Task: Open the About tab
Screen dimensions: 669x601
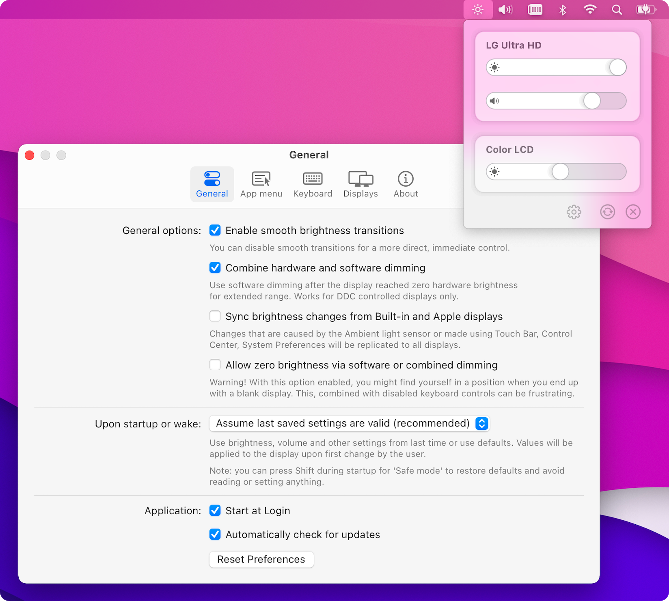Action: click(405, 184)
